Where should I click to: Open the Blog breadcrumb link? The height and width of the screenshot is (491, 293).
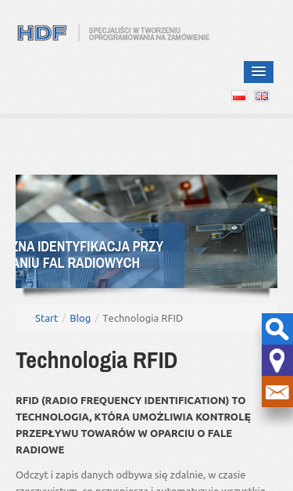point(80,318)
